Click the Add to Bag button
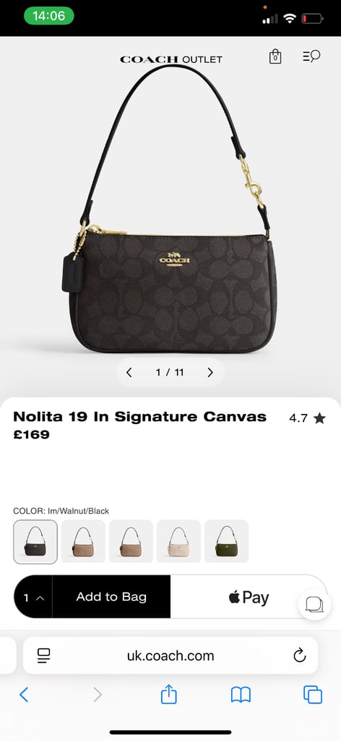 [111, 597]
